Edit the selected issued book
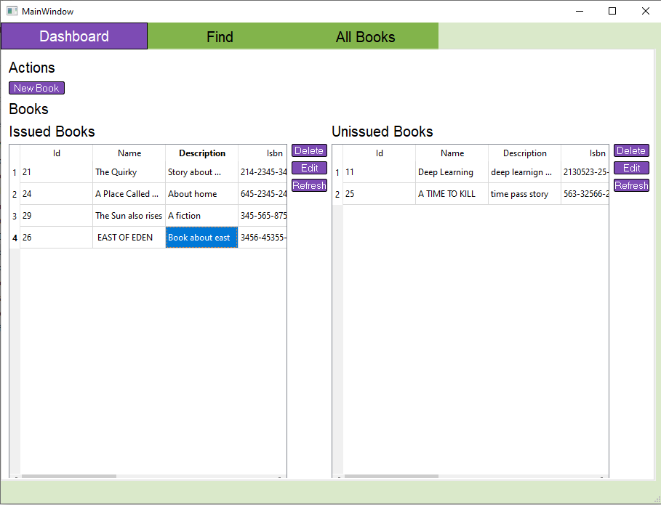 (x=308, y=168)
